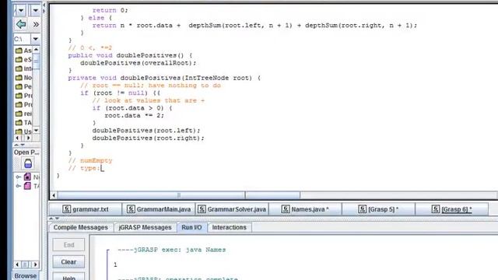Click the double chevron more-tools icon
The image size is (498, 280).
click(x=36, y=24)
